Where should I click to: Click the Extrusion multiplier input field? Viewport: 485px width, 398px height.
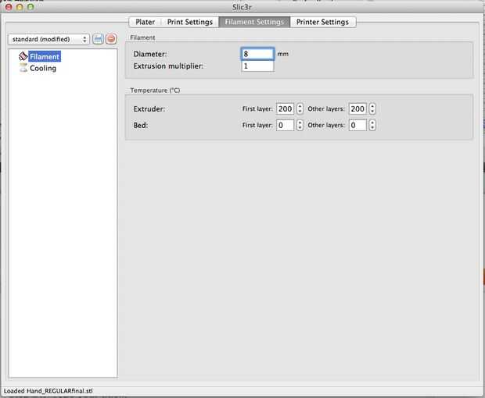tap(257, 66)
